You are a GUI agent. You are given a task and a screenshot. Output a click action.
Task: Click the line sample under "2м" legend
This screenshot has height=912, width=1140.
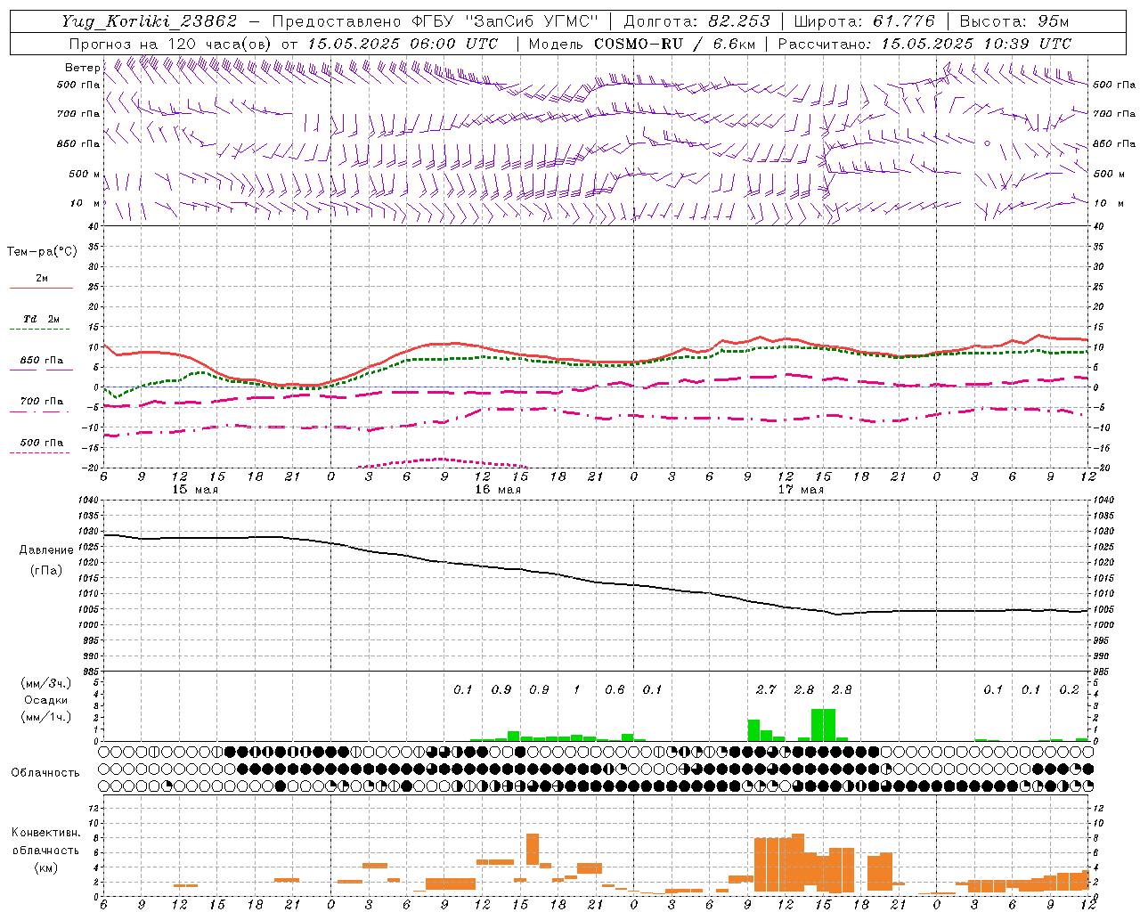[41, 288]
